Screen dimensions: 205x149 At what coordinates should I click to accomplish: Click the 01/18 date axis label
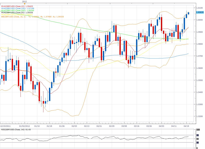49,126
